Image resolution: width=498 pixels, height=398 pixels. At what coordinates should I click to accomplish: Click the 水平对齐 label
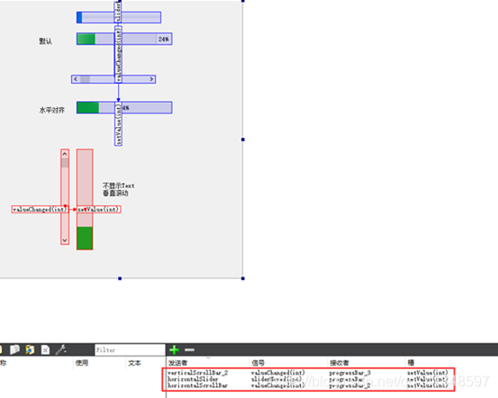click(51, 110)
